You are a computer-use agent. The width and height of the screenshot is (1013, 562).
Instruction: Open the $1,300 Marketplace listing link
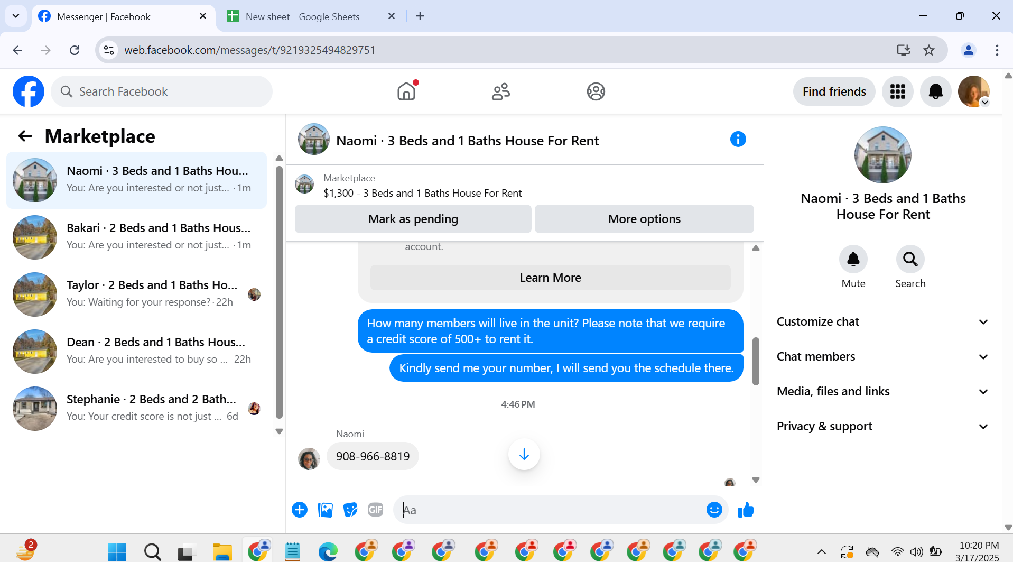422,193
